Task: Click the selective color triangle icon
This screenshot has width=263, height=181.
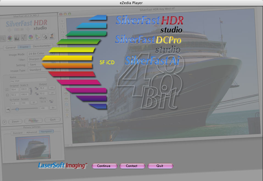Action: coord(37,37)
